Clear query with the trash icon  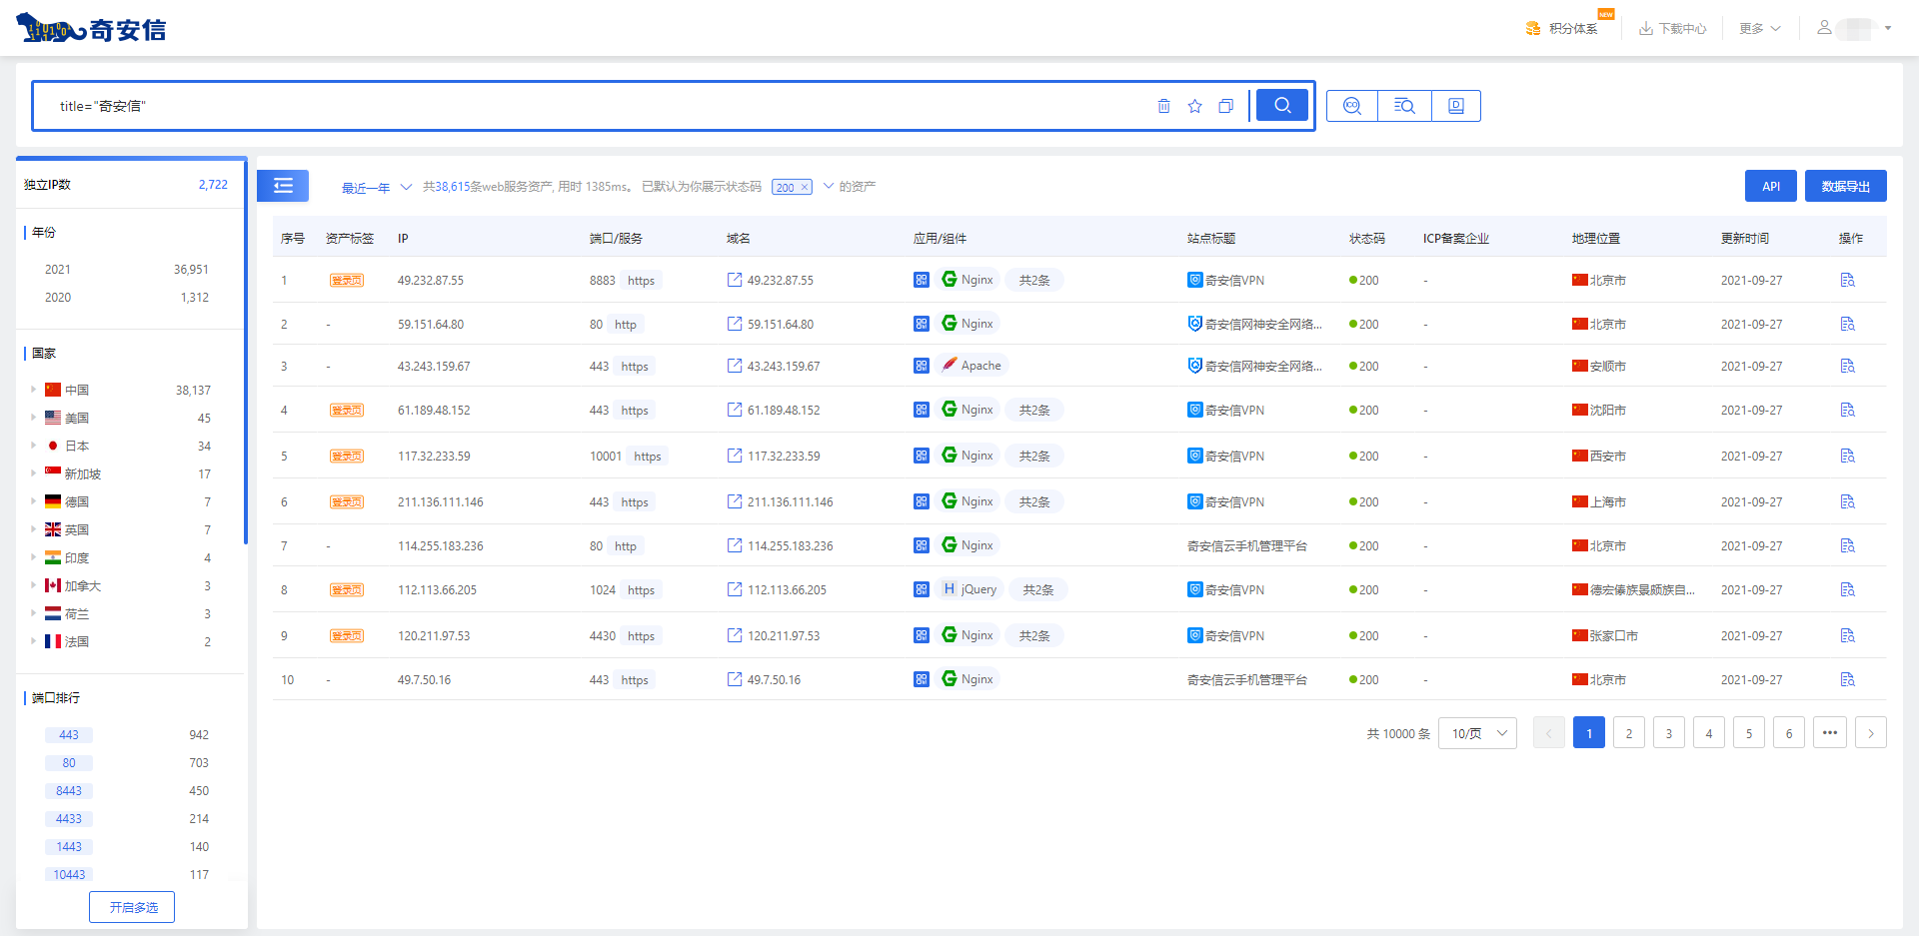[x=1163, y=106]
